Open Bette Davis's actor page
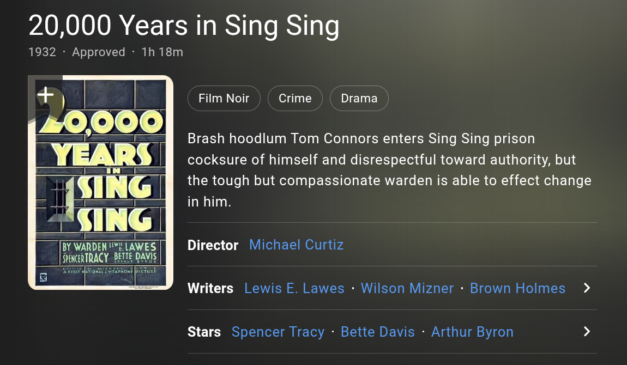This screenshot has width=627, height=365. (x=377, y=332)
